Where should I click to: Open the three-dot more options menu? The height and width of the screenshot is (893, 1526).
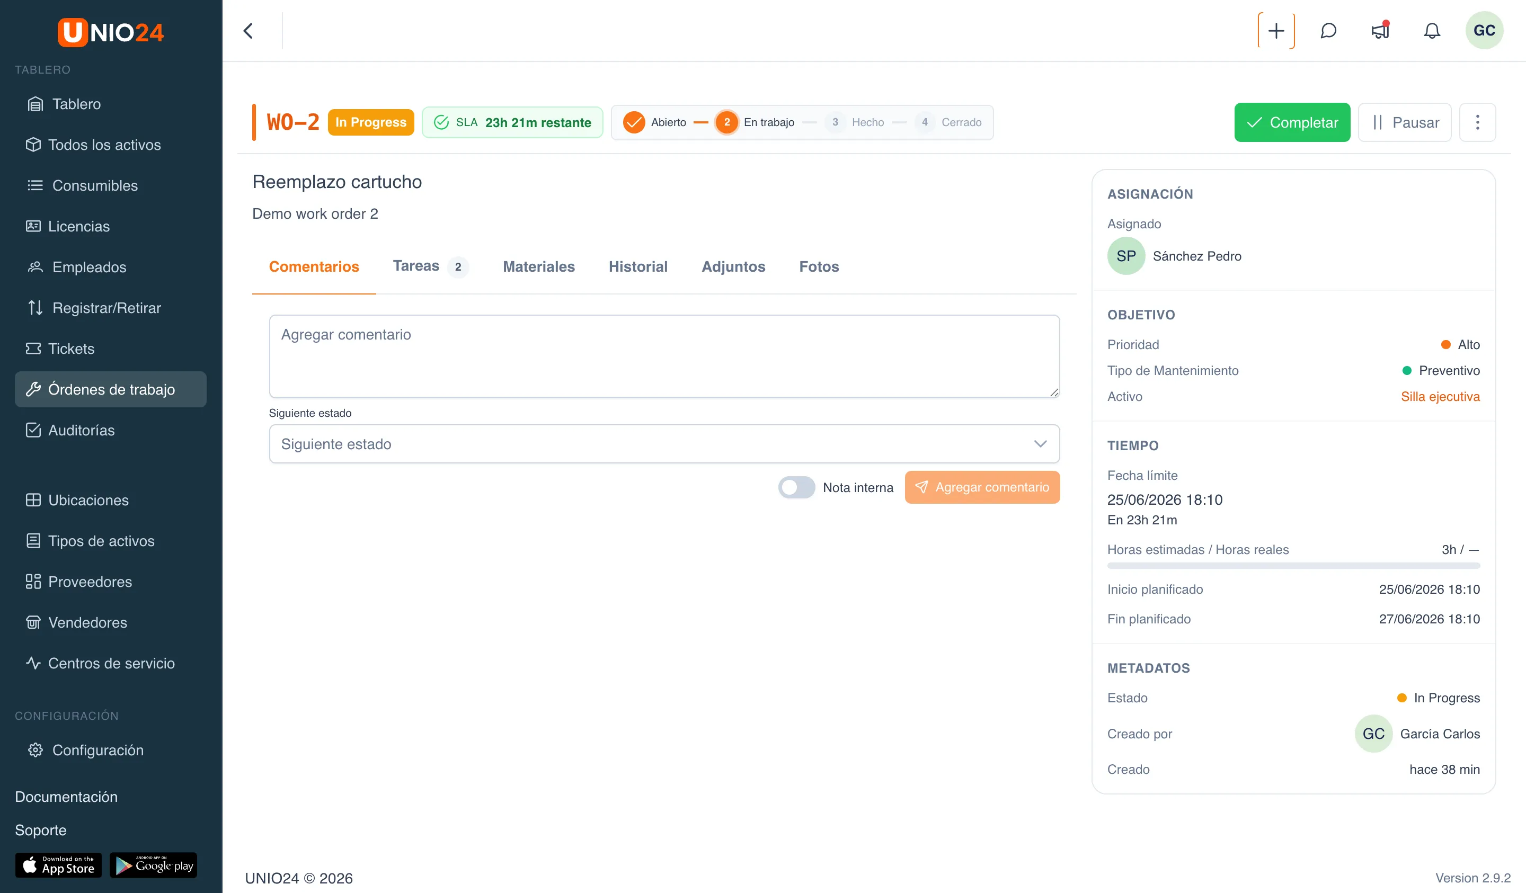coord(1477,122)
